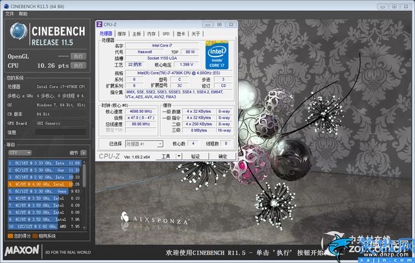Image resolution: width=415 pixels, height=263 pixels.
Task: Click the Intel Core i7 logo badge
Action: (x=217, y=55)
